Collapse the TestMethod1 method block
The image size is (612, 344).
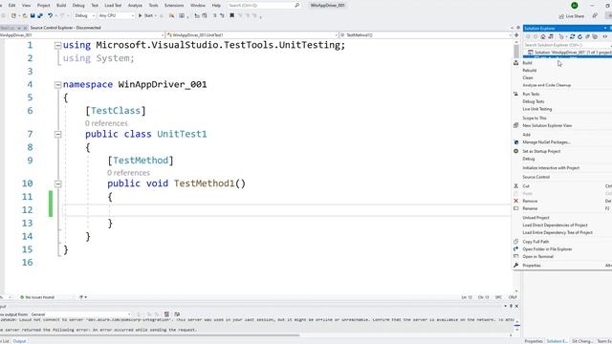tap(57, 183)
